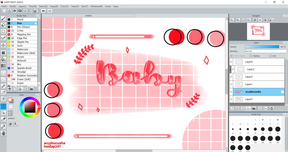Toggle visibility of Layer1
This screenshot has height=152, width=288.
231,84
